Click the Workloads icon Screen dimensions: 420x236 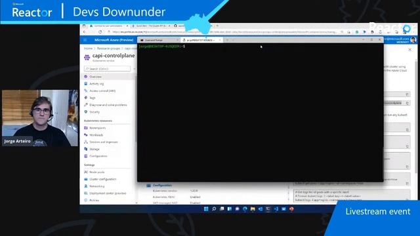point(86,135)
